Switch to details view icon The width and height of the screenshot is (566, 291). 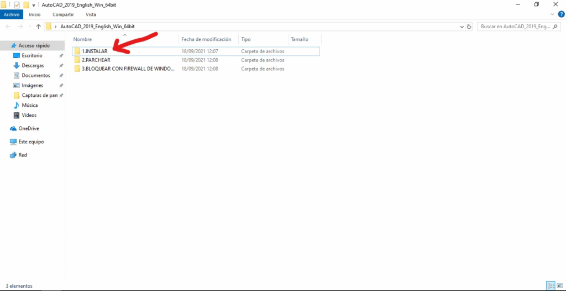click(551, 285)
